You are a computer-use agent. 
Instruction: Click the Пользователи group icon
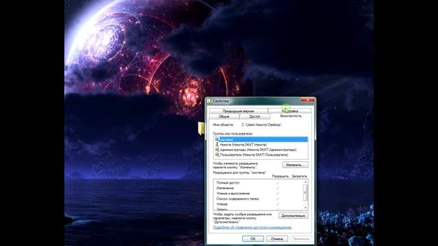[x=217, y=154]
